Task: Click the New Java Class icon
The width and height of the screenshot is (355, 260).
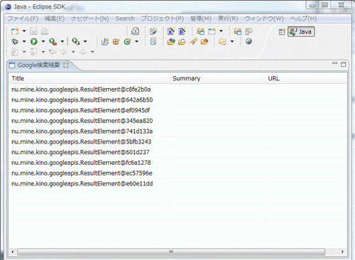Action: pyautogui.click(x=128, y=42)
